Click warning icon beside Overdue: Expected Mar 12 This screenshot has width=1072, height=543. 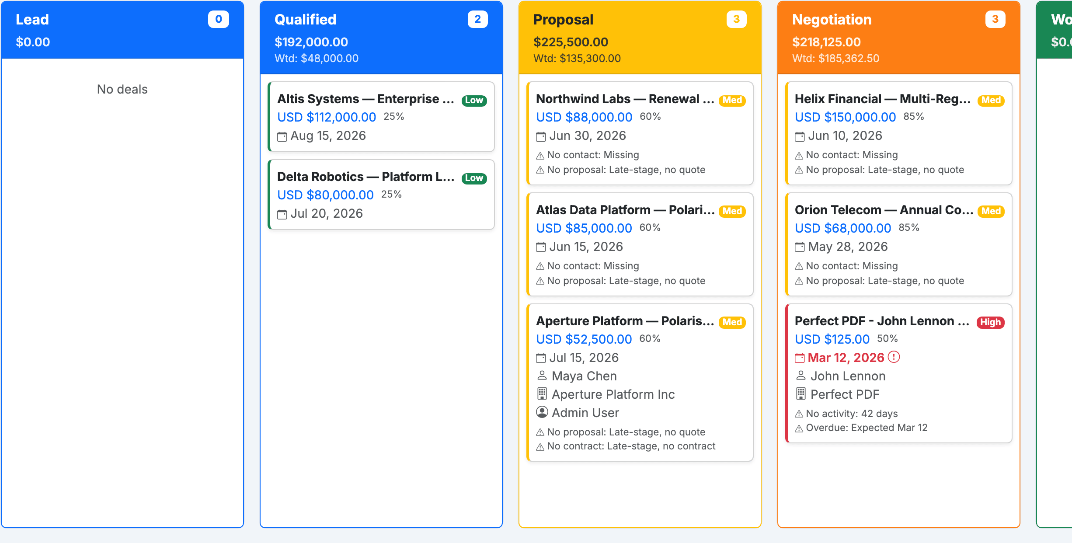(x=799, y=428)
